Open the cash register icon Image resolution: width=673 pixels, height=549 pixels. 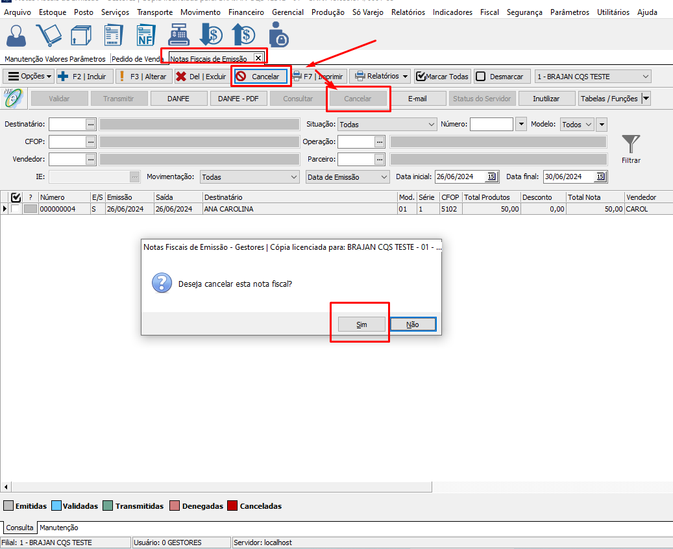click(x=180, y=35)
